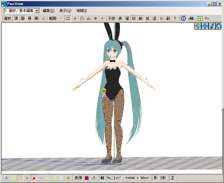Toggle bone (骨) selection mode
The height and width of the screenshot is (183, 224).
30,18
